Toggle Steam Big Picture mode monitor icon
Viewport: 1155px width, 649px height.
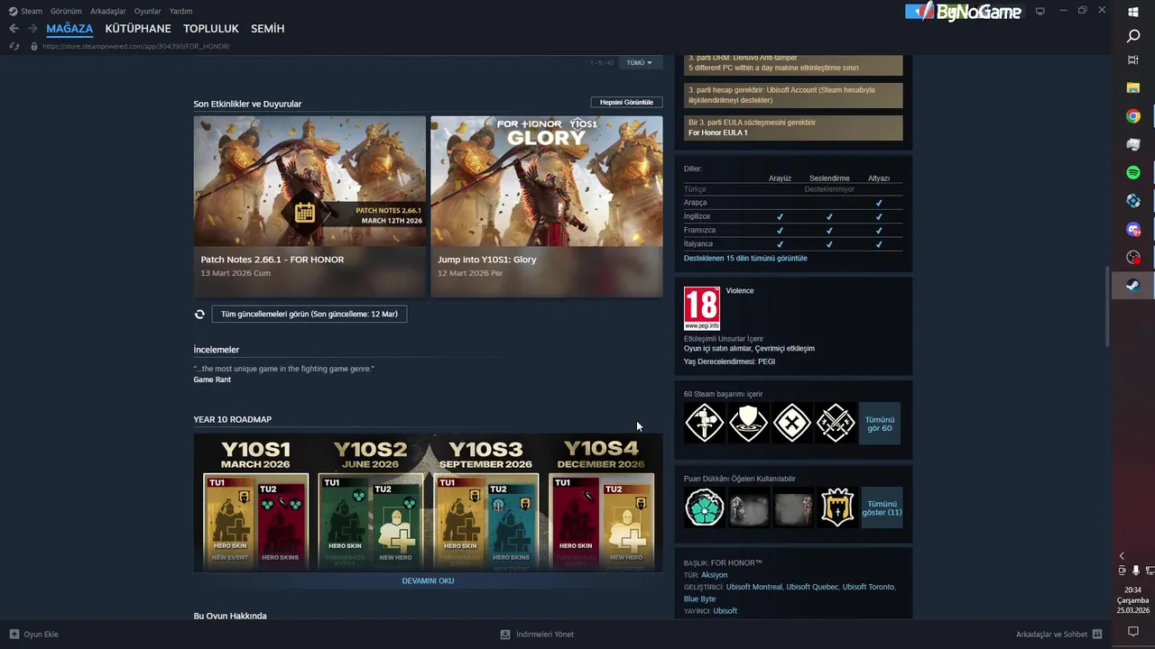(1040, 11)
